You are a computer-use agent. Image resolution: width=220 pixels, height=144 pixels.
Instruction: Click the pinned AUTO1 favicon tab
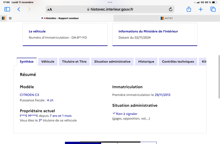pyautogui.click(x=4, y=18)
